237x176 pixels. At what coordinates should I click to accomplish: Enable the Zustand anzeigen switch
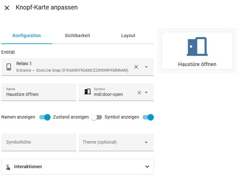coord(96,117)
